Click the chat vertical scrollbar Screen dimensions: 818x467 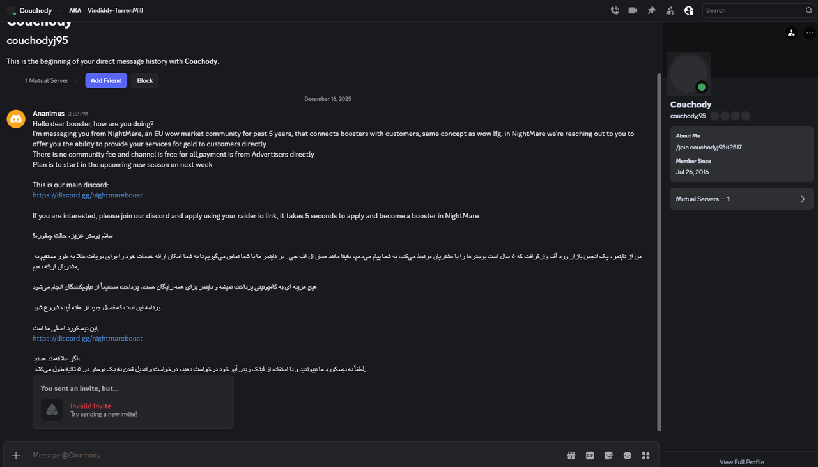point(659,249)
